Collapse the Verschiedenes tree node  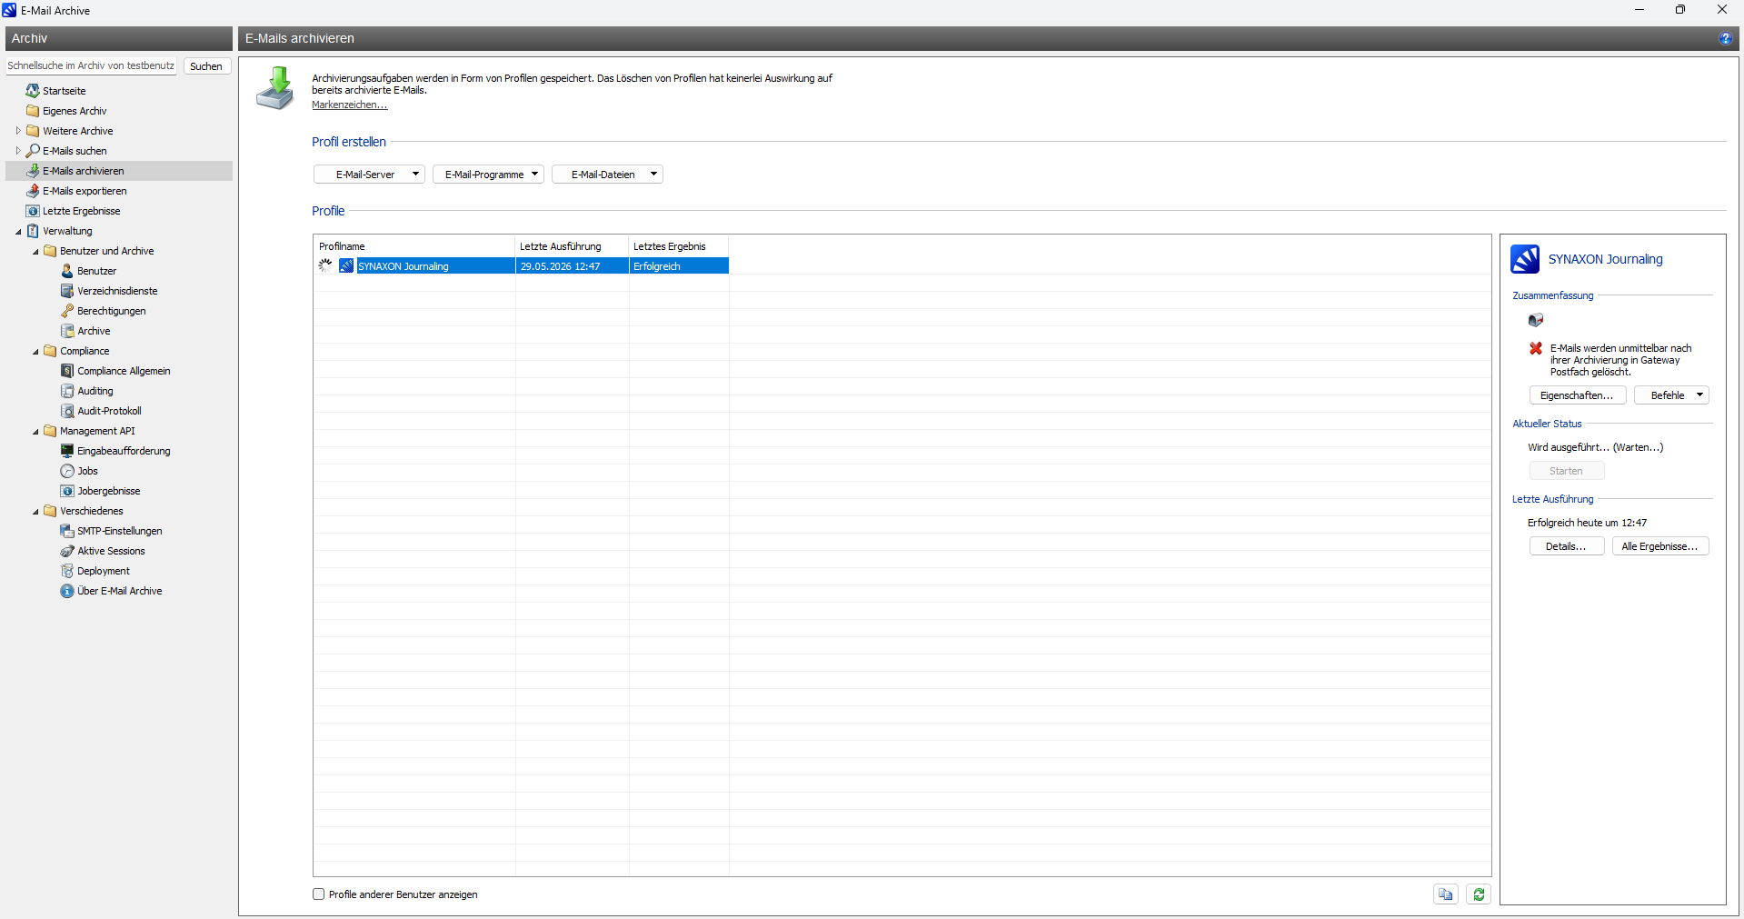point(35,511)
